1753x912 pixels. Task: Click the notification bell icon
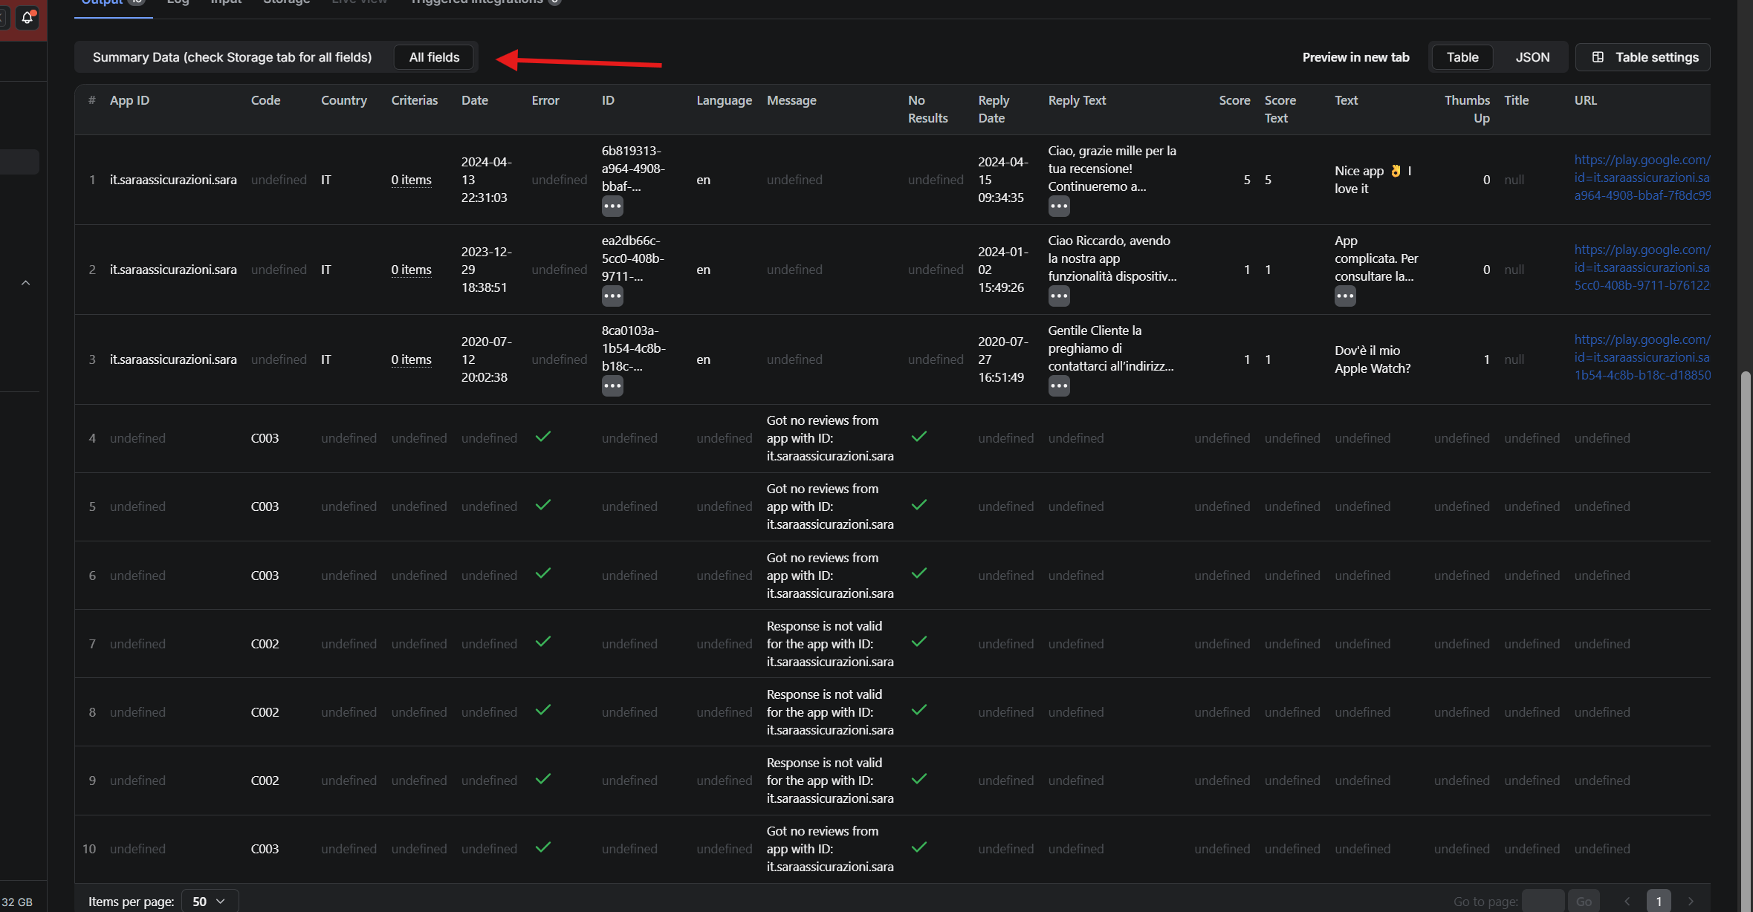click(27, 16)
